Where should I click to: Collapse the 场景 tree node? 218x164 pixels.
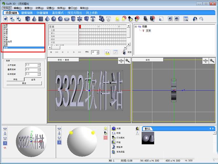(136, 26)
